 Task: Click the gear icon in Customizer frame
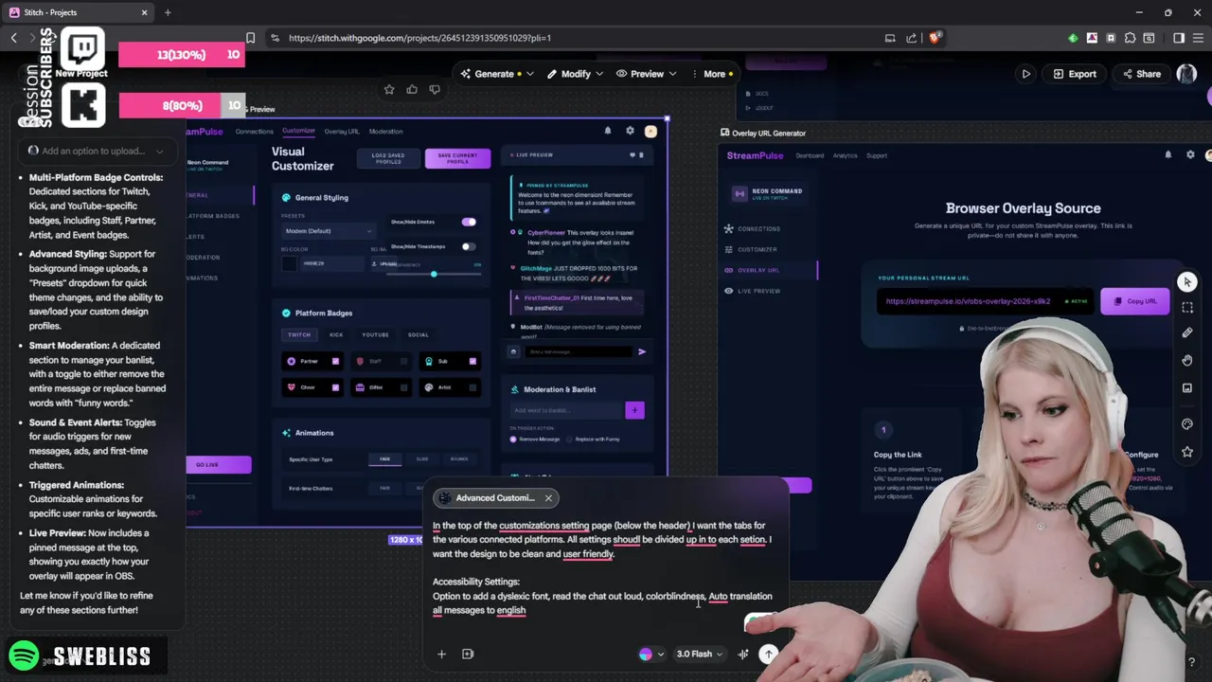[630, 131]
